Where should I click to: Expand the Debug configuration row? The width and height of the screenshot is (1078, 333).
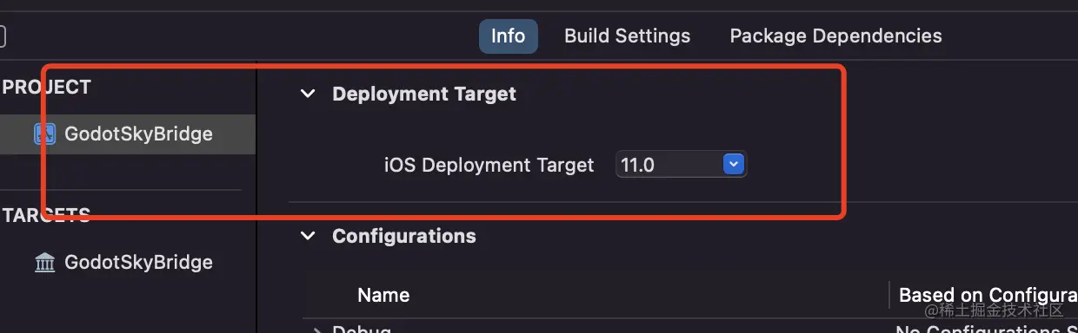click(315, 330)
